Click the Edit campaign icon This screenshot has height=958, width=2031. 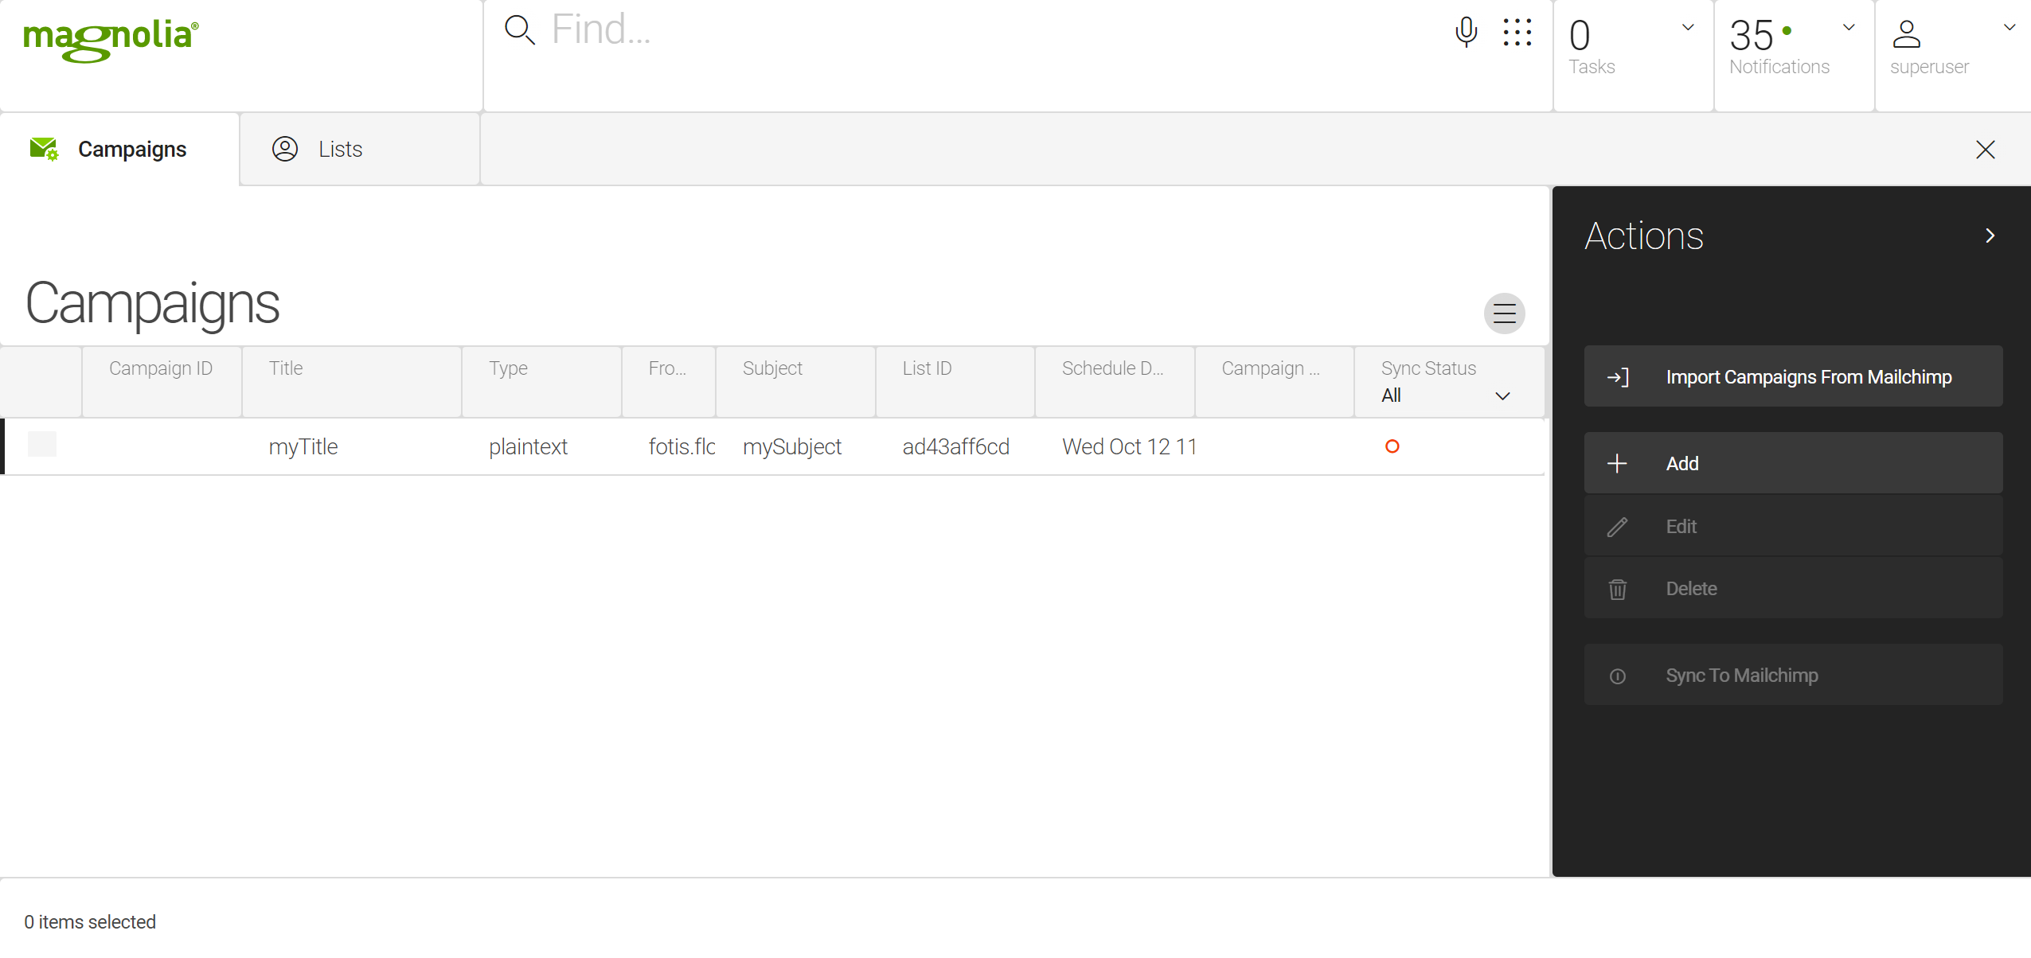(1618, 526)
